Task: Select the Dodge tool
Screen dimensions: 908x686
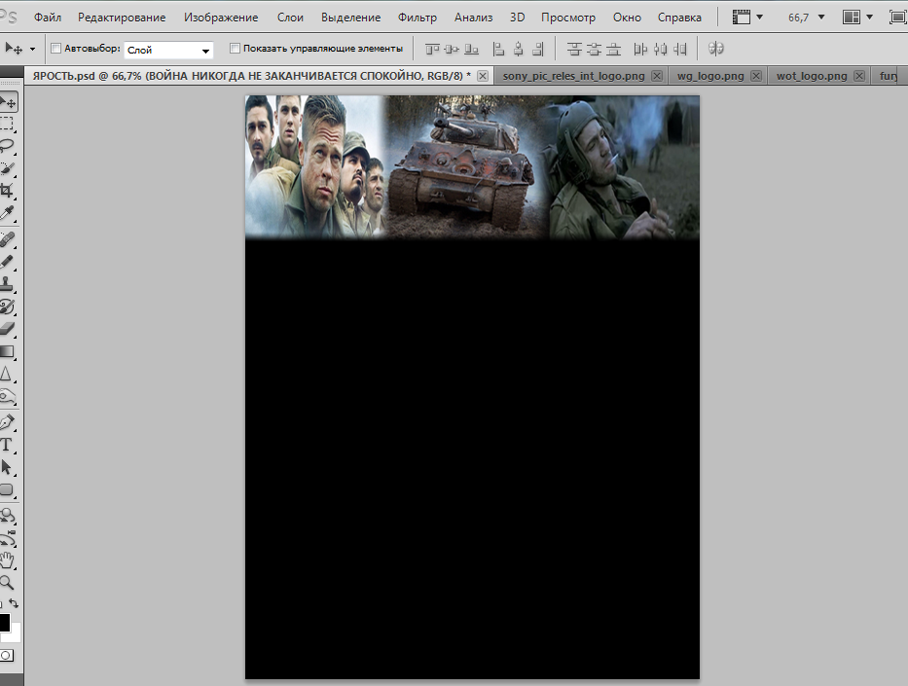Action: [7, 397]
